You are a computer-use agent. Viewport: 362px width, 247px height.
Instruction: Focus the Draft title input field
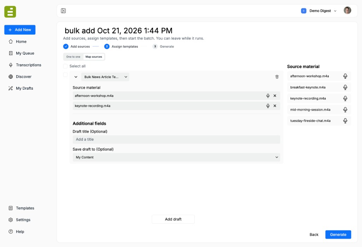[176, 139]
